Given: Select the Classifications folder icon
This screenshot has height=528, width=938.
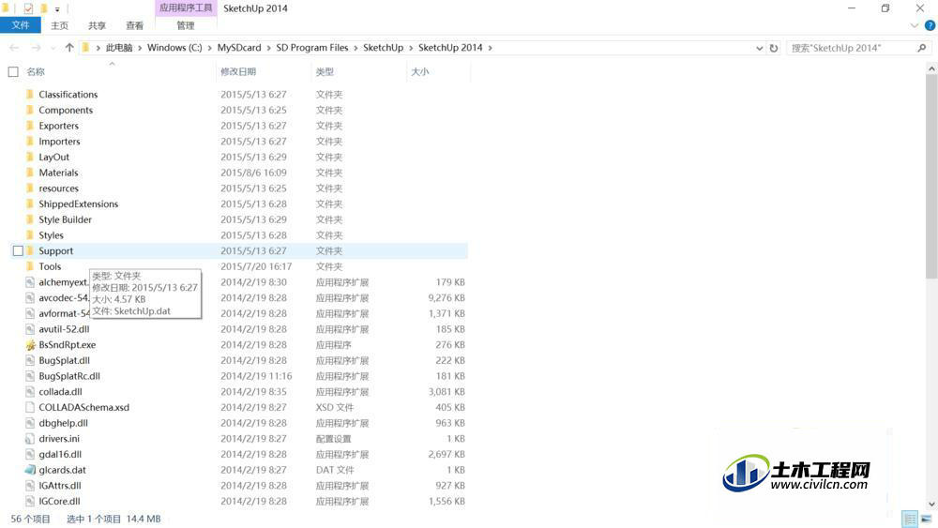Looking at the screenshot, I should pyautogui.click(x=30, y=95).
